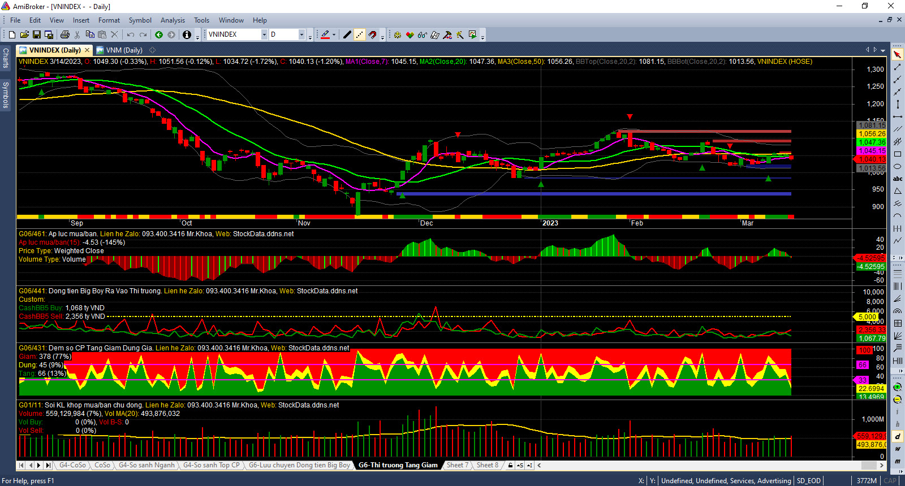Click the chart scroll right arrow
The height and width of the screenshot is (486, 905).
(882, 465)
